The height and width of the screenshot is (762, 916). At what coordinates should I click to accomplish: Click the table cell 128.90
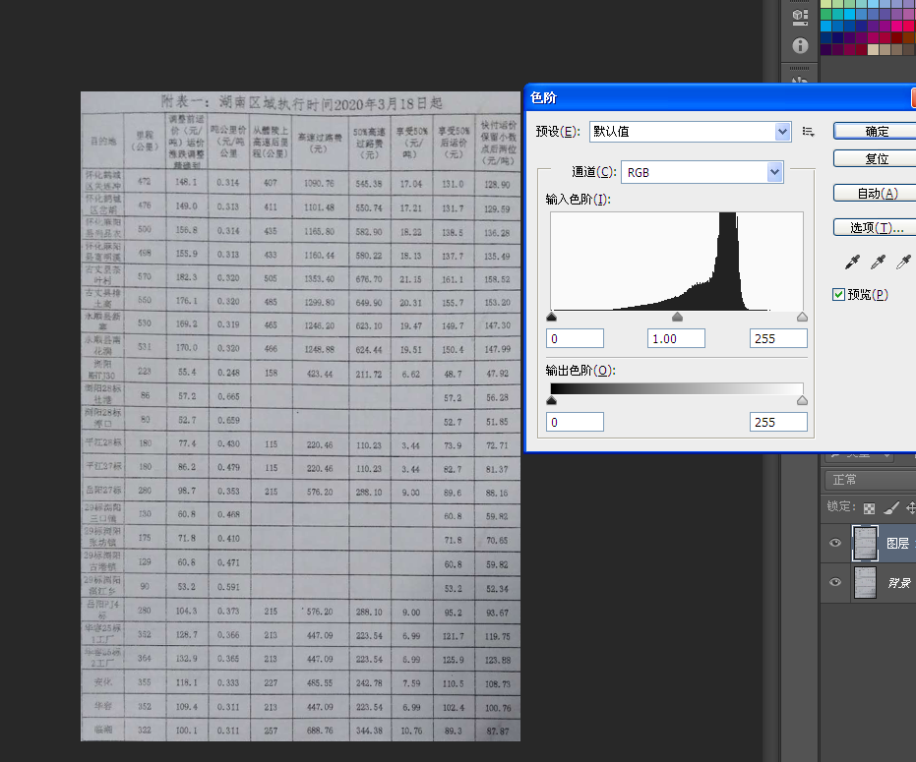pyautogui.click(x=497, y=185)
